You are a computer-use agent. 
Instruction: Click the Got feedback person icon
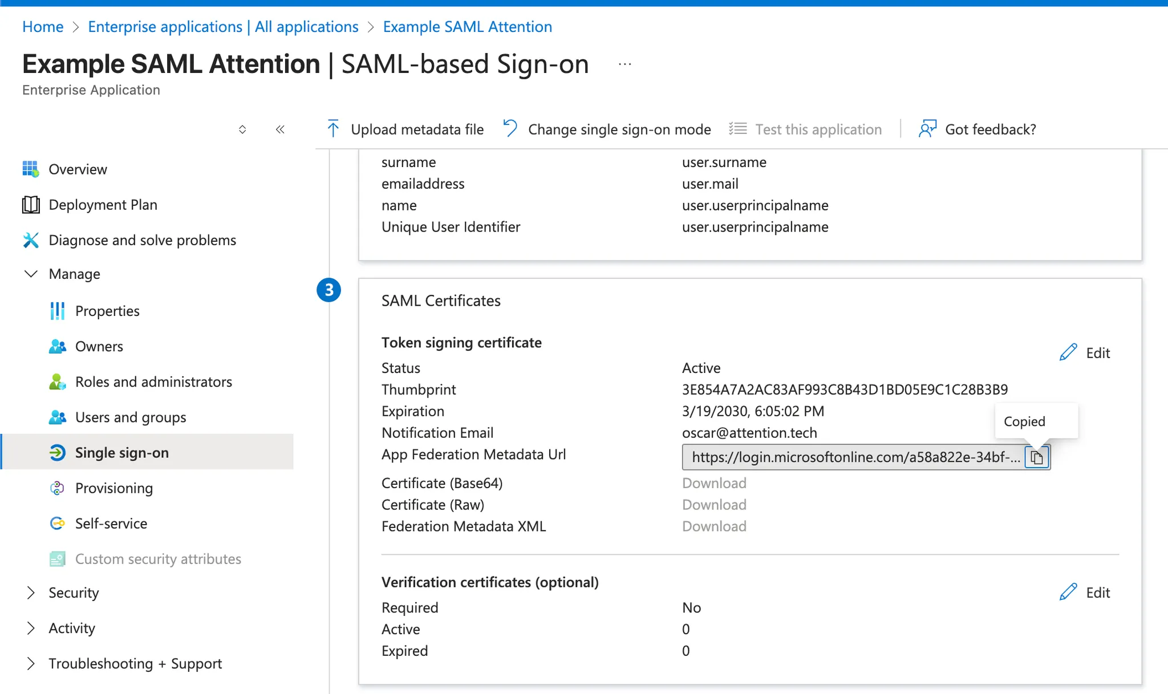click(927, 129)
